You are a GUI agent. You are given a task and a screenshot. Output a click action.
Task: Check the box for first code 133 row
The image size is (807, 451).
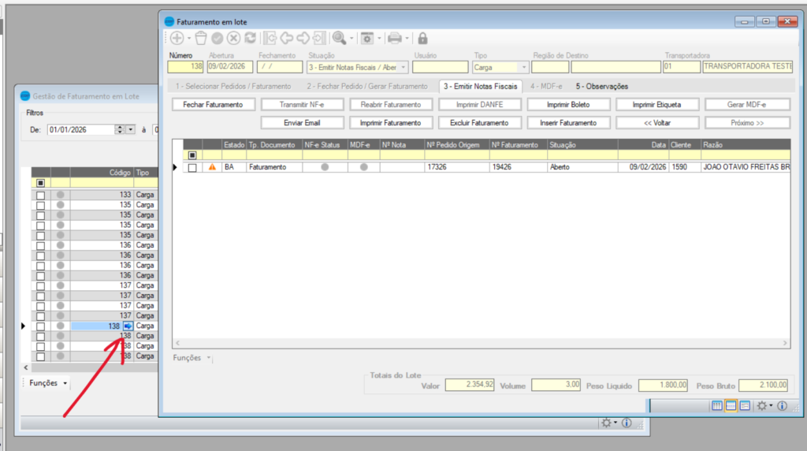pos(41,195)
